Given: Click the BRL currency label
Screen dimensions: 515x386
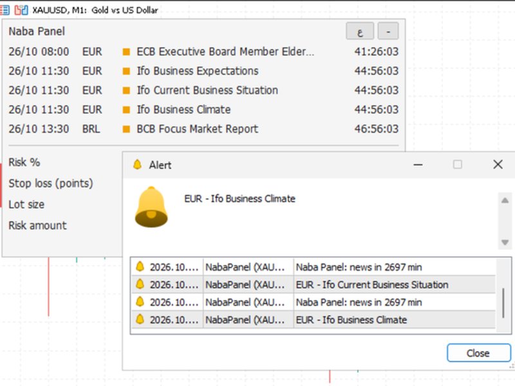Looking at the screenshot, I should click(x=91, y=129).
